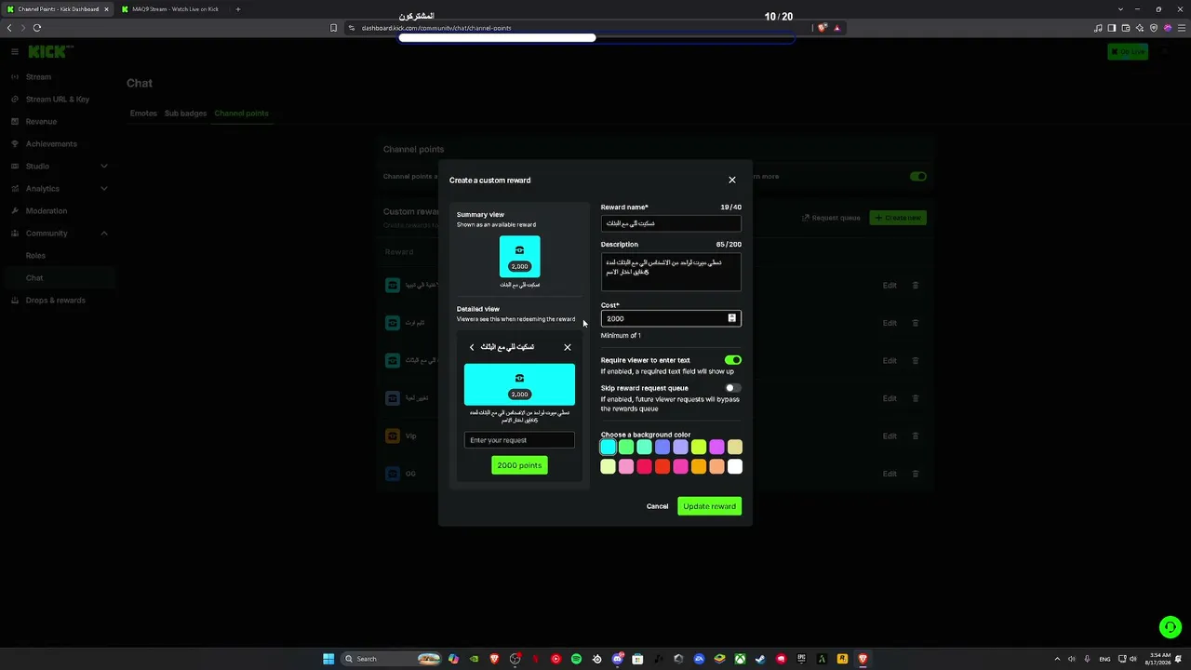Delete the Vip reward with its trash icon

point(915,435)
